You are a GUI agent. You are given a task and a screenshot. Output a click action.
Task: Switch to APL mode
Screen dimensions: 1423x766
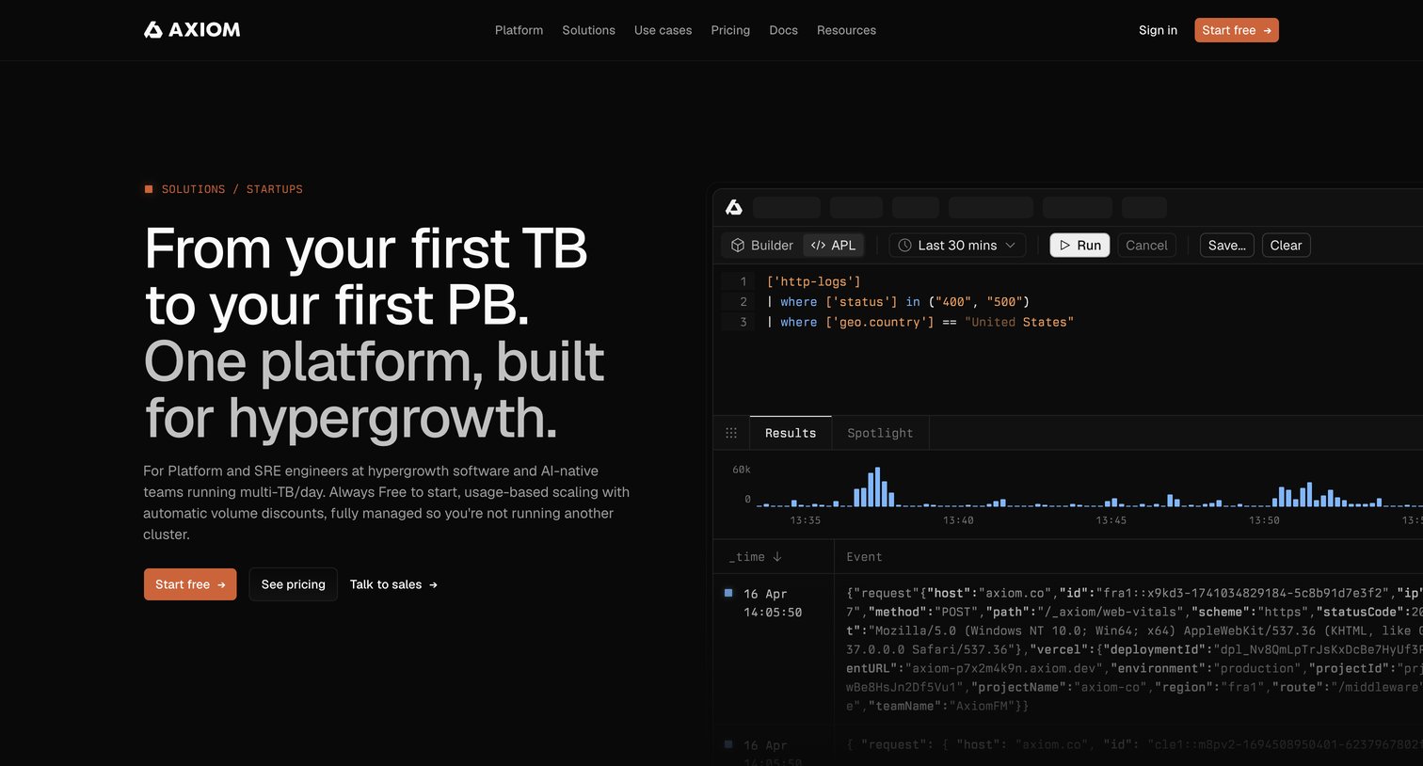click(x=833, y=246)
